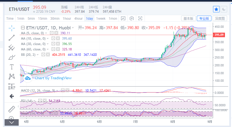The height and width of the screenshot is (127, 232).
Task: Click the 专业版 professional version button
Action: 204,18
